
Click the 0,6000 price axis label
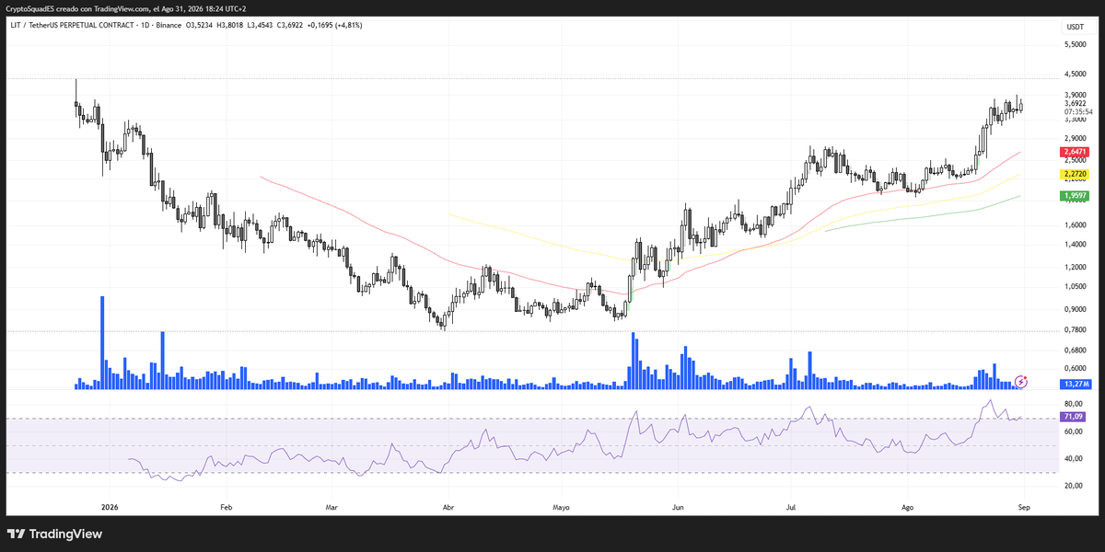pos(1076,368)
